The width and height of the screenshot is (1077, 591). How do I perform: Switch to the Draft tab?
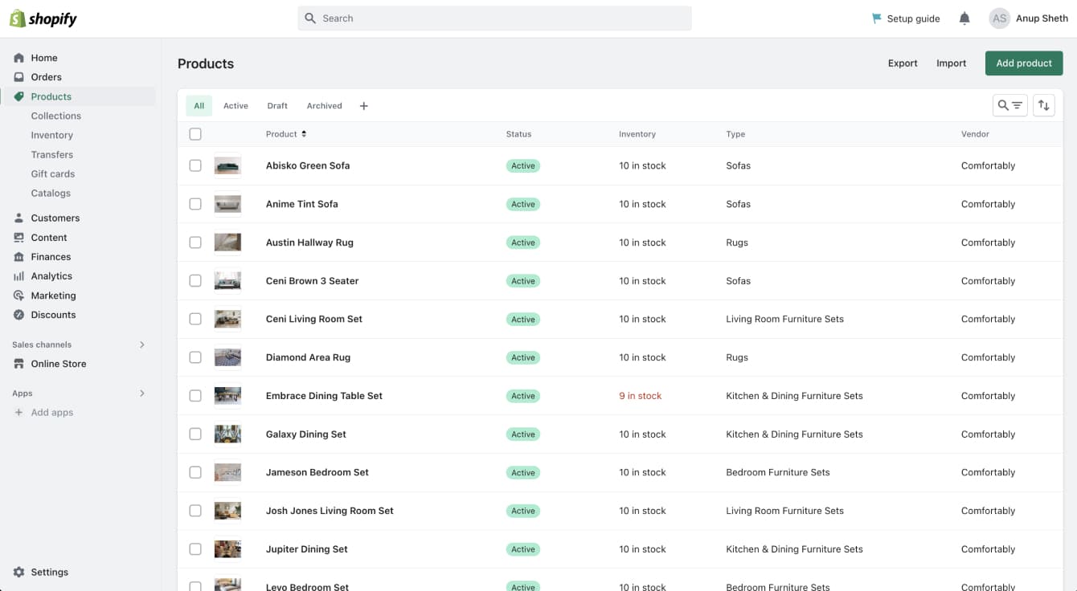click(277, 106)
